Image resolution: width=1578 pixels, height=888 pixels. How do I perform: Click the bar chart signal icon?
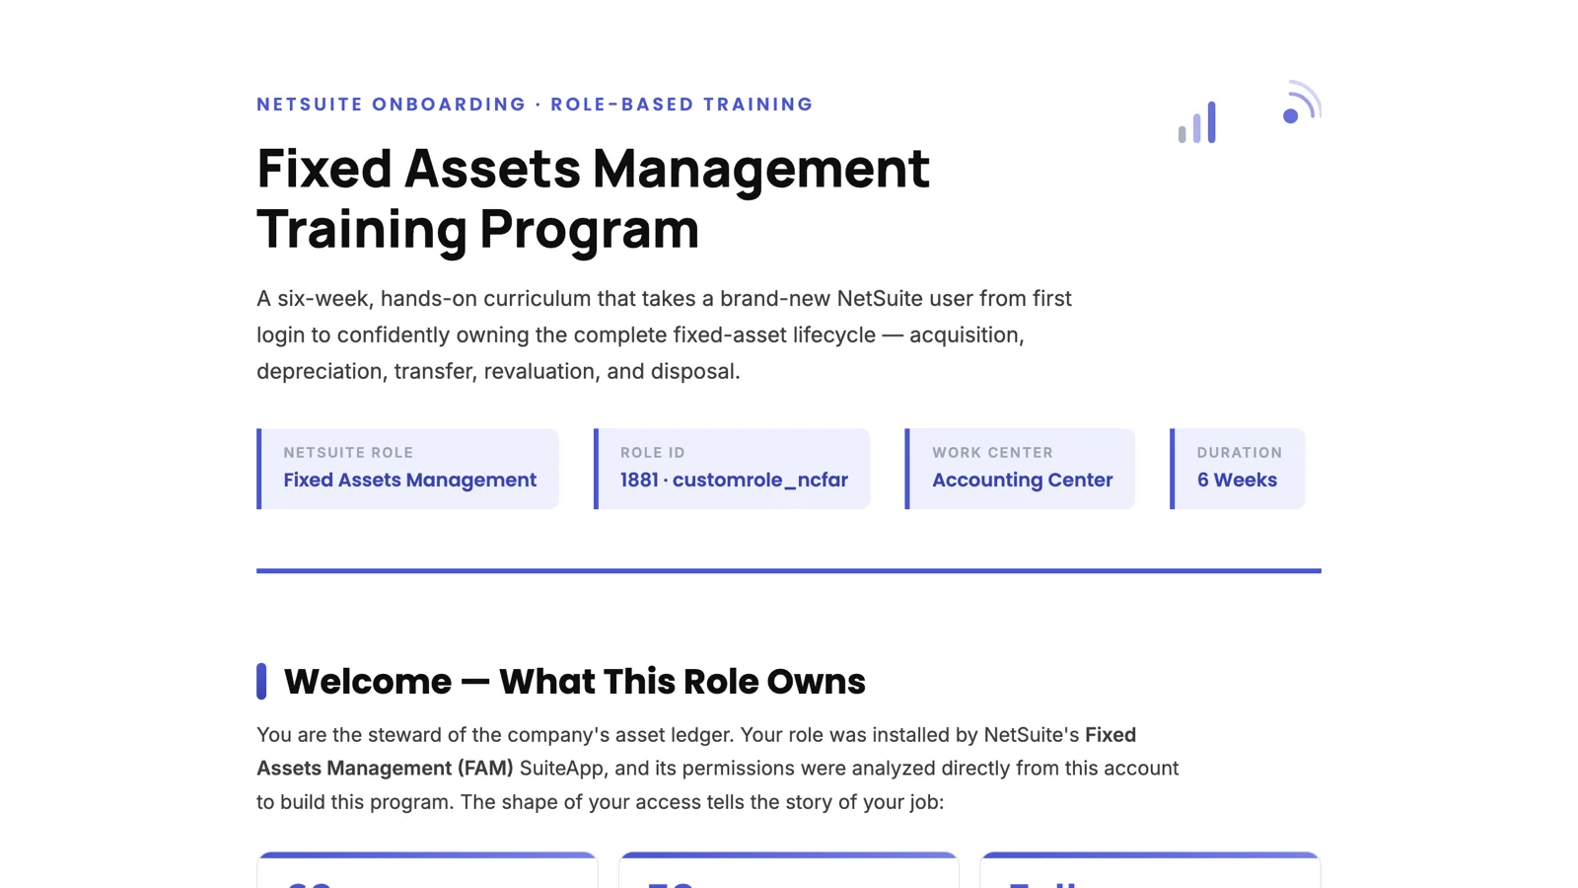1196,122
